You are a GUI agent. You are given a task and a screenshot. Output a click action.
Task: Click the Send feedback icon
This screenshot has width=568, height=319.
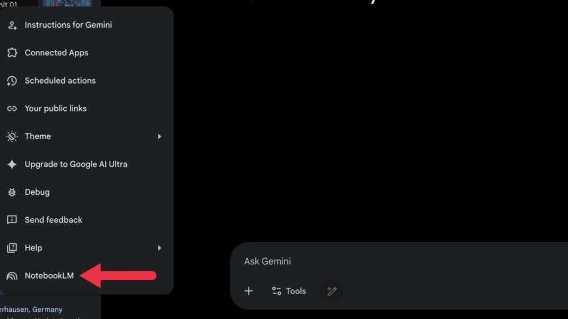pos(12,220)
